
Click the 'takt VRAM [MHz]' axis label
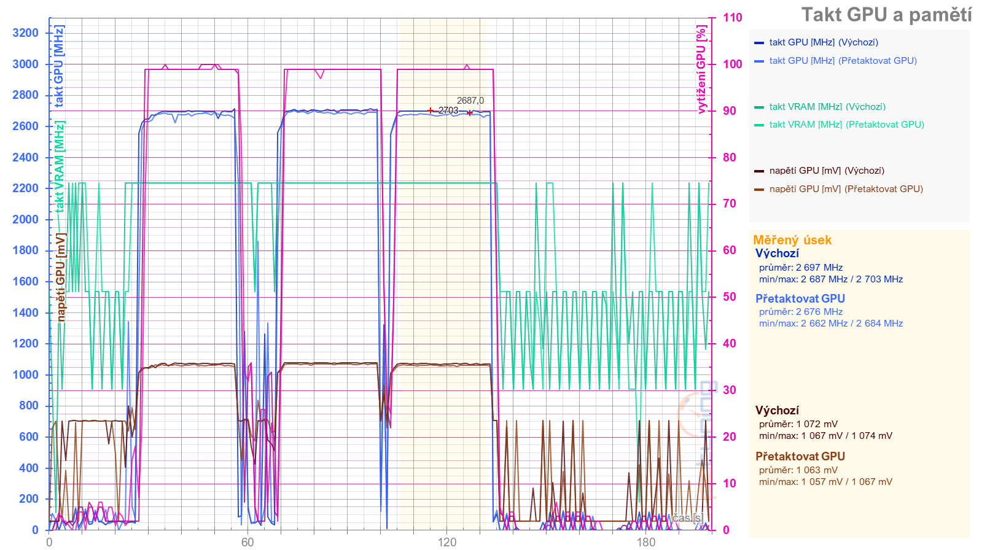coord(59,166)
